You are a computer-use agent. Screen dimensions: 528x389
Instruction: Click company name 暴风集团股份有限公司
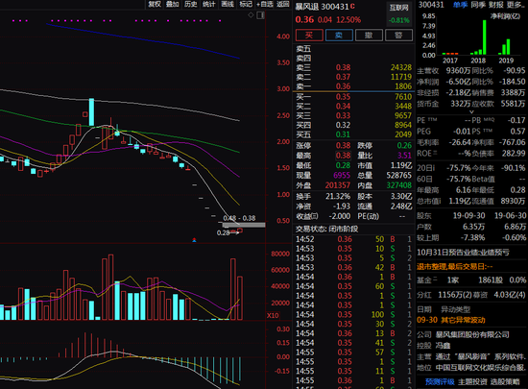pos(471,335)
